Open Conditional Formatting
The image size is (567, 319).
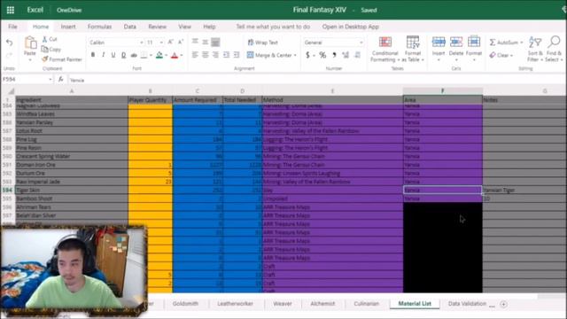pyautogui.click(x=385, y=49)
